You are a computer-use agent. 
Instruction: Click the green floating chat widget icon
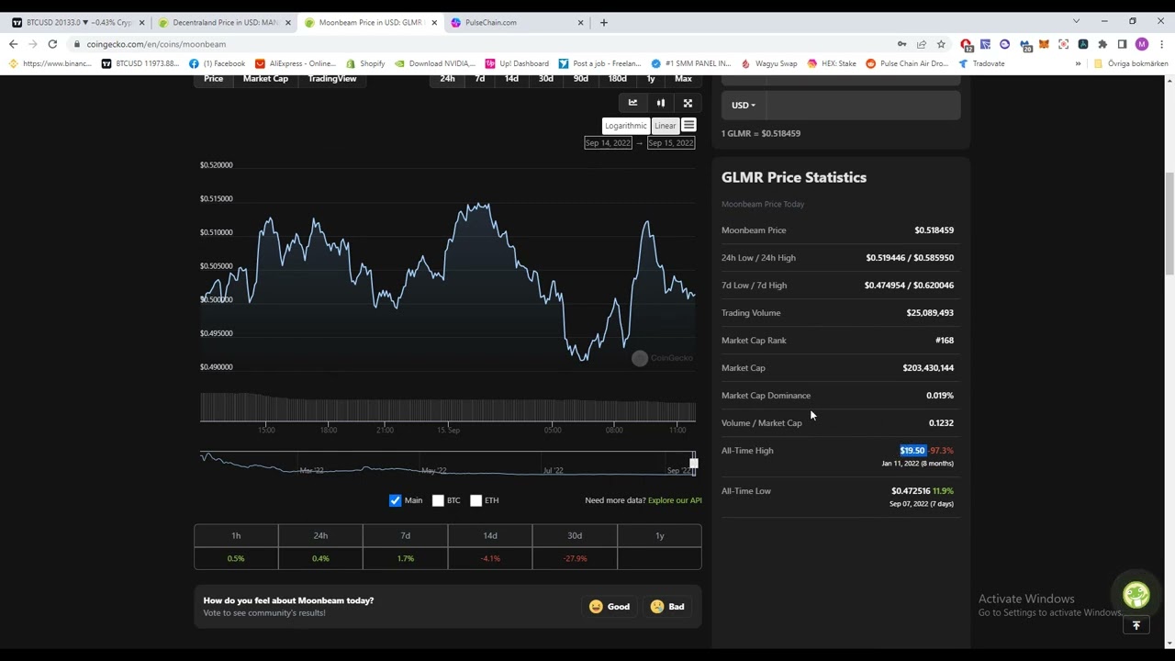click(1136, 595)
